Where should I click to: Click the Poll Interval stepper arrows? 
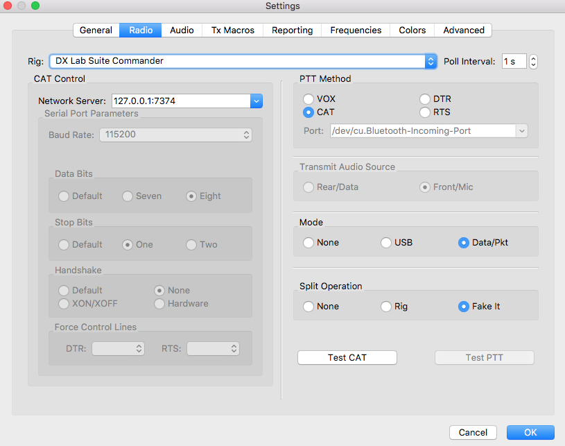click(532, 61)
